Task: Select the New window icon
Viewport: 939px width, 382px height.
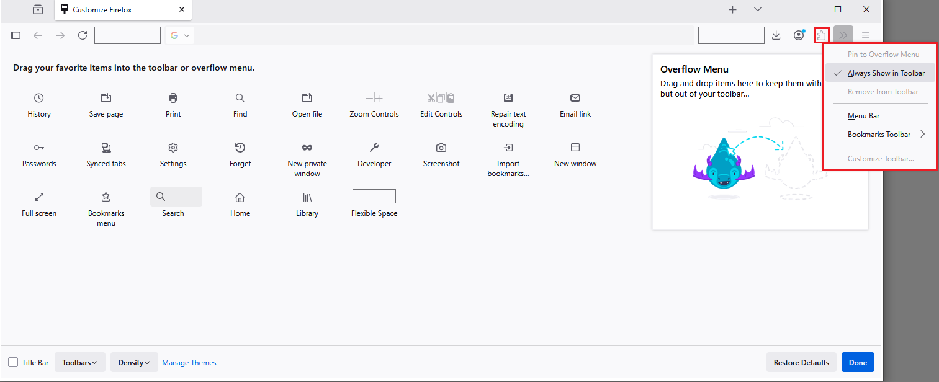Action: tap(575, 148)
